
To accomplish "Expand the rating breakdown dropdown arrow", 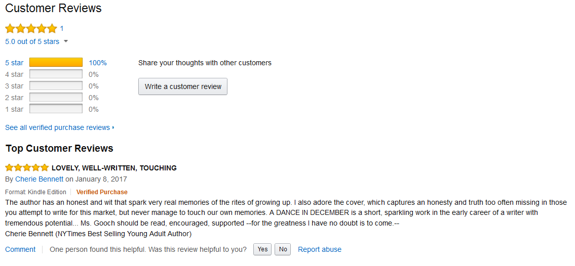I will [66, 41].
